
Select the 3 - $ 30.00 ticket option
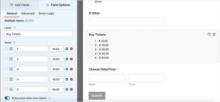[x=91, y=49]
